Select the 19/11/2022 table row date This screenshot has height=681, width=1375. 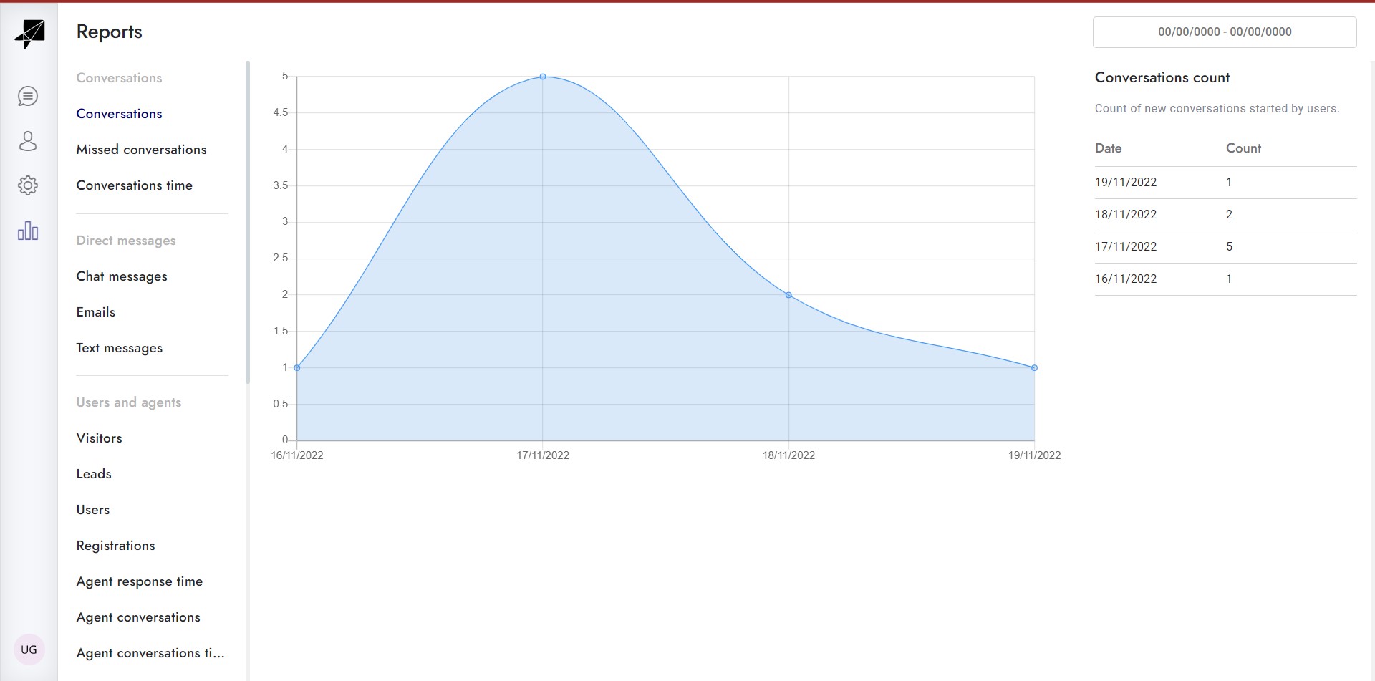pos(1126,183)
